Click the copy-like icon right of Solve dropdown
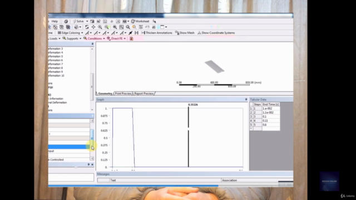356x200 pixels. point(92,21)
